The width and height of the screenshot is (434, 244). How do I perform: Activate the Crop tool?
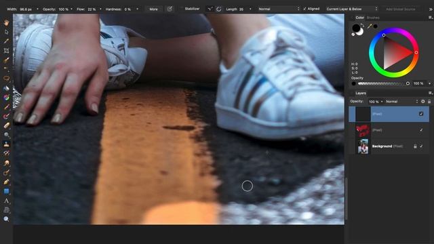[x=6, y=51]
